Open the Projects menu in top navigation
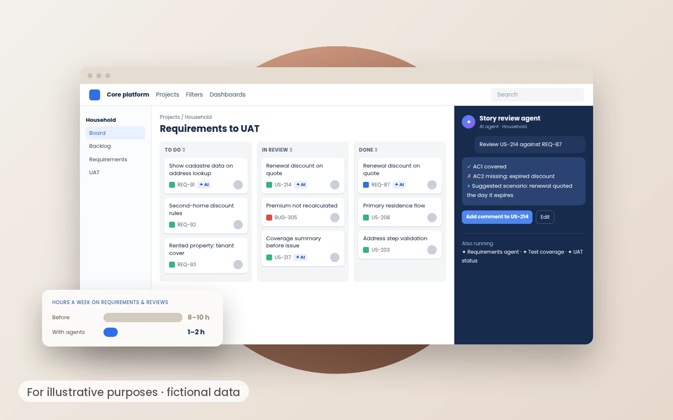 tap(167, 95)
